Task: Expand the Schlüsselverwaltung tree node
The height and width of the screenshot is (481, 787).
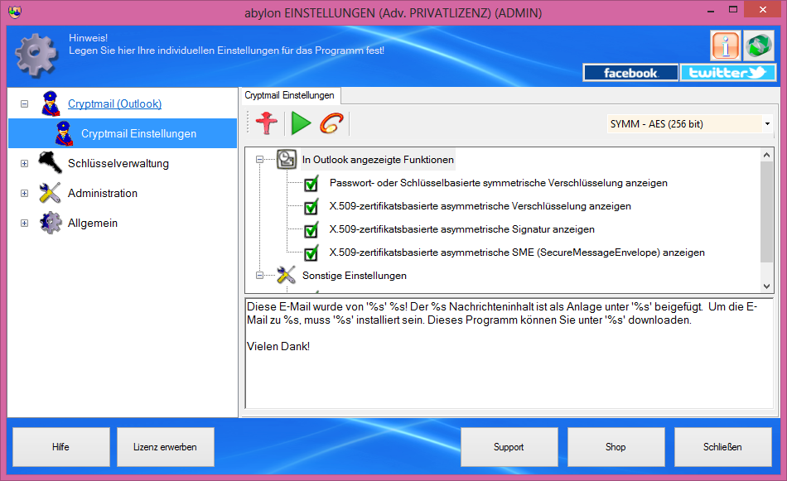Action: (x=24, y=164)
